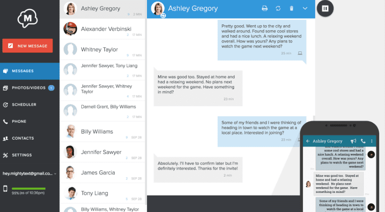The width and height of the screenshot is (385, 212).
Task: Open the Settings section
Action: [30, 155]
